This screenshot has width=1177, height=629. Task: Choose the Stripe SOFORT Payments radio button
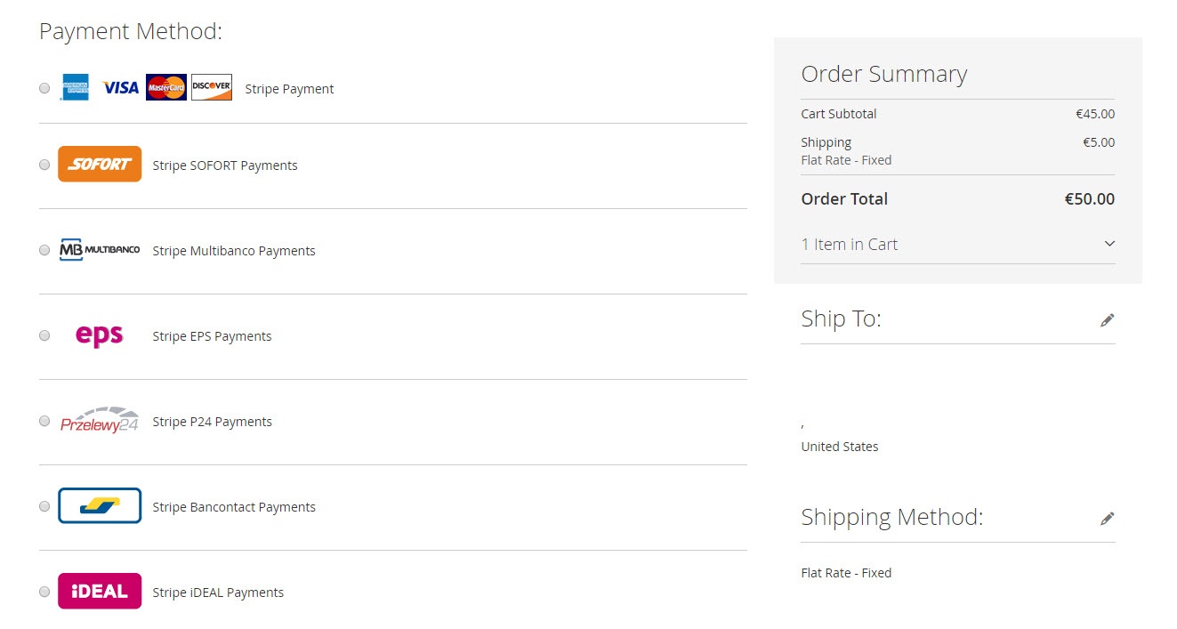coord(44,165)
